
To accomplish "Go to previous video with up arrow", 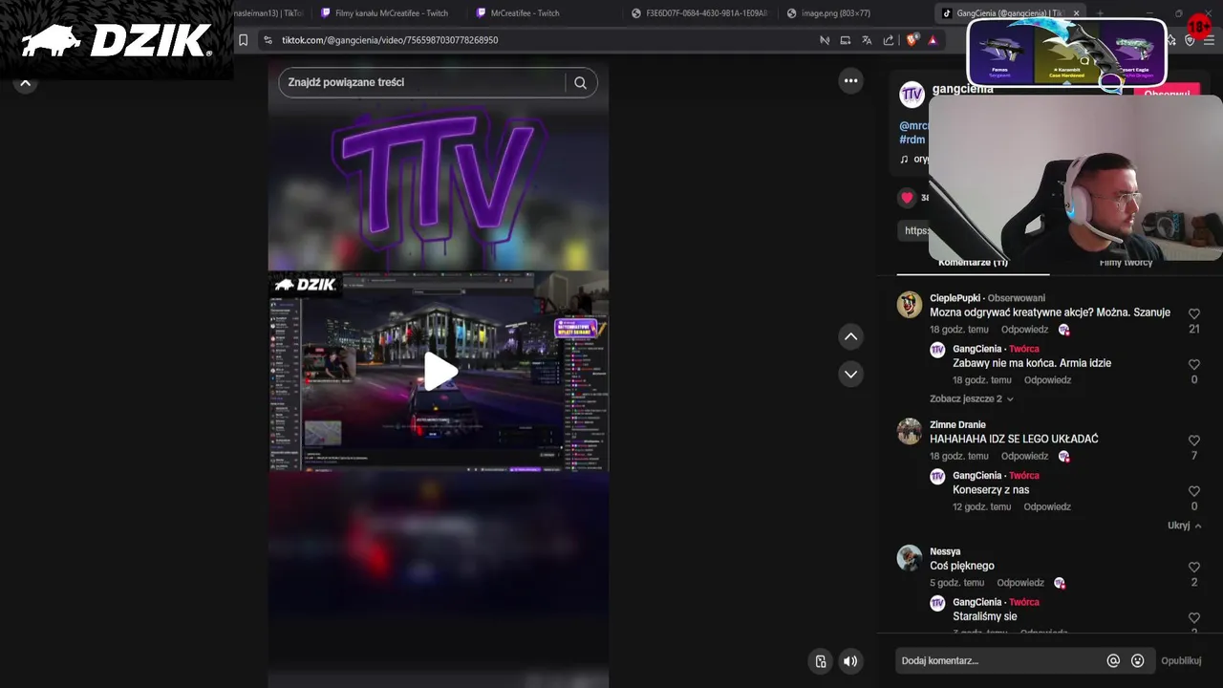I will 850,336.
